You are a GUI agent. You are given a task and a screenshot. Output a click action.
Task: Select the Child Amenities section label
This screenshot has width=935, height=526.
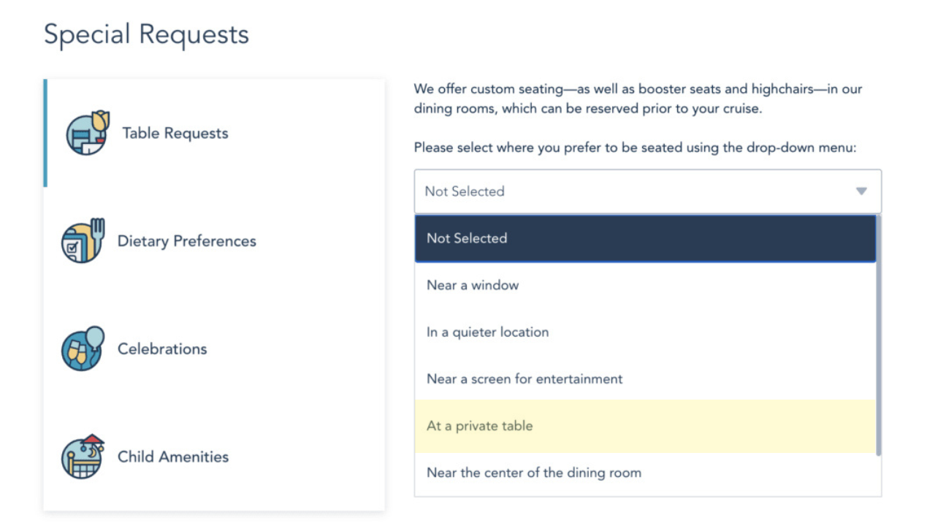click(x=173, y=457)
